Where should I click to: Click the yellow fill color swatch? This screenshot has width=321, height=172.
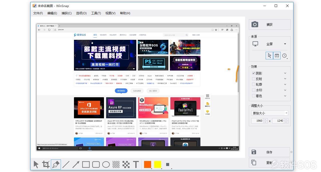tap(158, 164)
